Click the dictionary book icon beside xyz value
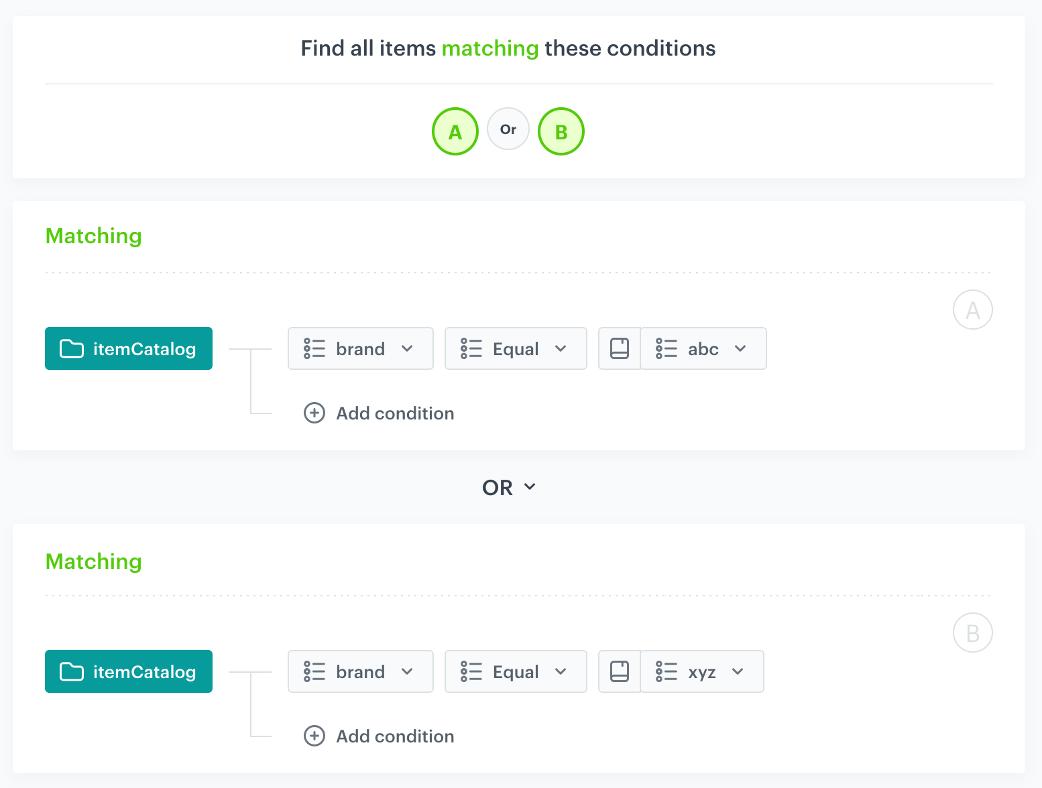The width and height of the screenshot is (1042, 788). click(619, 671)
